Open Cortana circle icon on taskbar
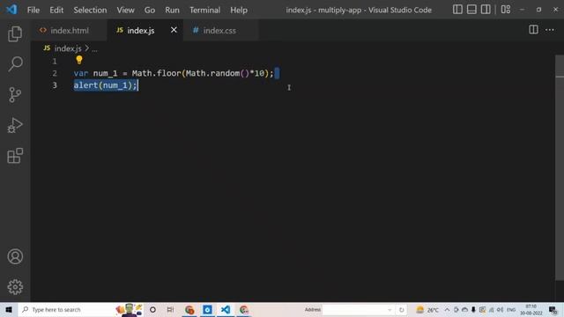564x317 pixels. tap(152, 309)
